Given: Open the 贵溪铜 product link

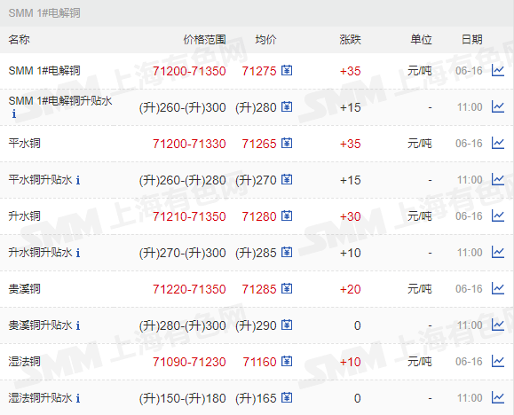Looking at the screenshot, I should click(24, 289).
